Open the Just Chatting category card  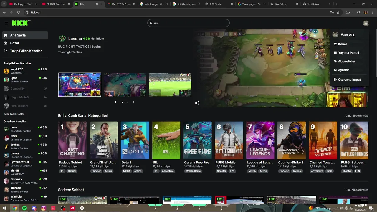(x=72, y=140)
